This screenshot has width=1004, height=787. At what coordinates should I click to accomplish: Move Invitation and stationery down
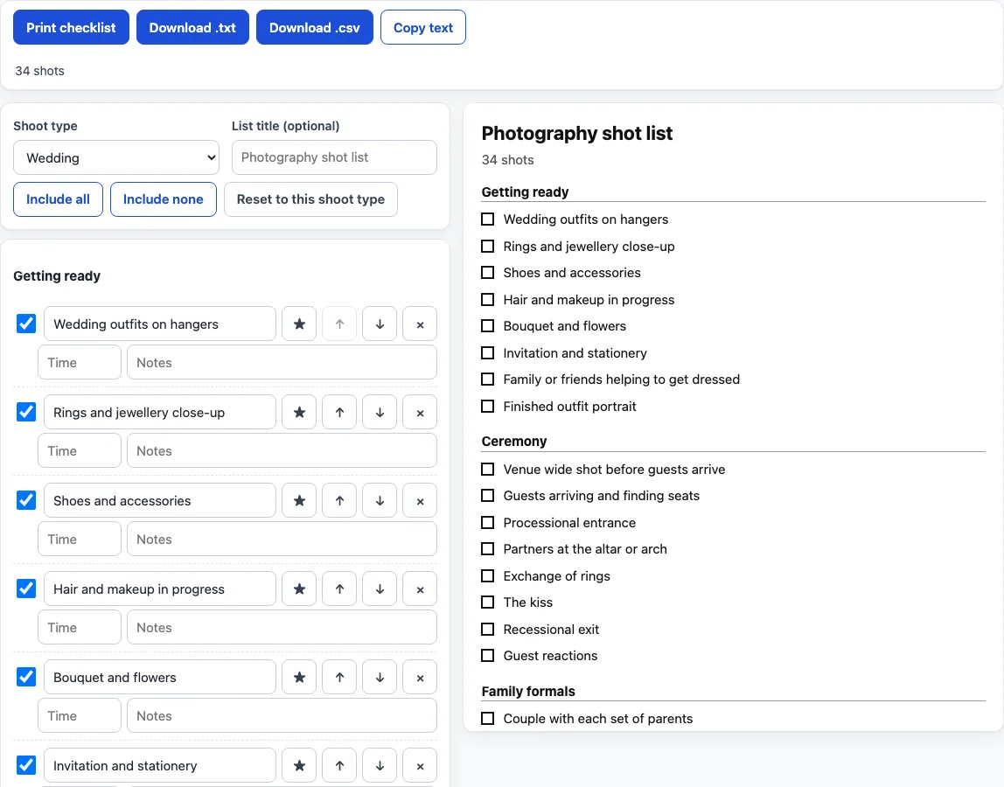pyautogui.click(x=380, y=766)
